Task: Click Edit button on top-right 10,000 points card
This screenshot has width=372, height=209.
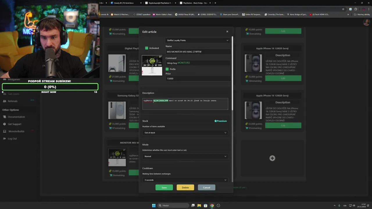Action: pyautogui.click(x=283, y=31)
